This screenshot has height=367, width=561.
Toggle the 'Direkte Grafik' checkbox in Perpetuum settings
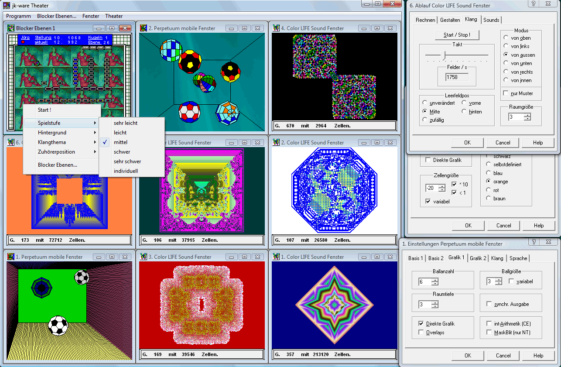(421, 324)
